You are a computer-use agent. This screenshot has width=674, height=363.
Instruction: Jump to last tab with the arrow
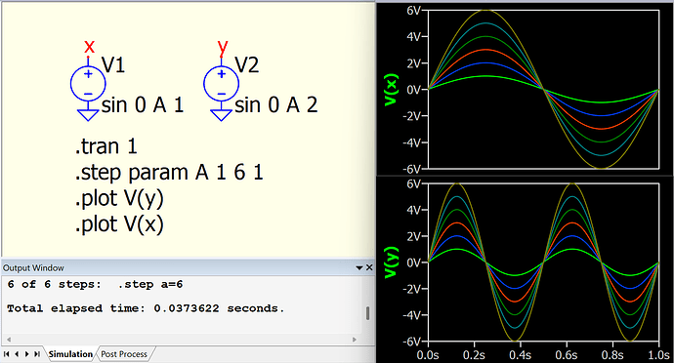(37, 354)
